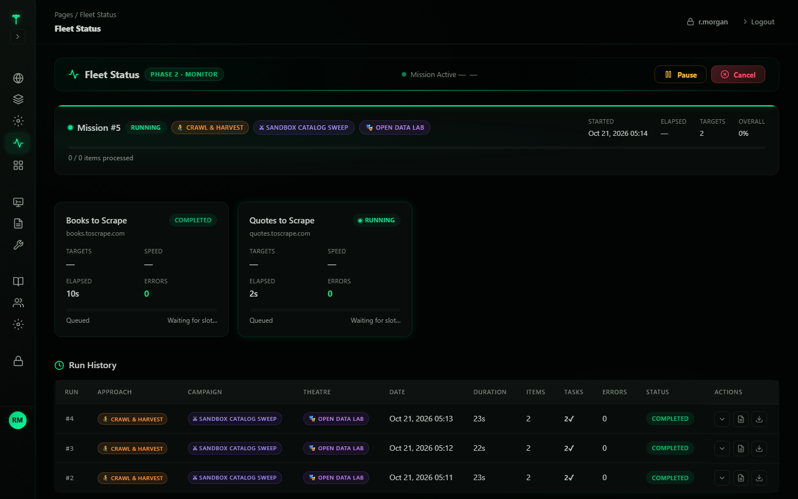
Task: Click the Open Data Lab tag on Mission #5
Action: (395, 128)
